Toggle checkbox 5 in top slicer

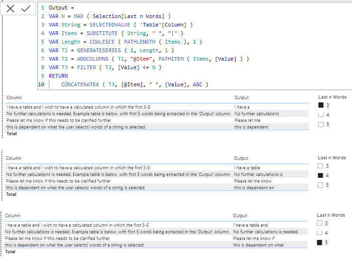pos(321,124)
